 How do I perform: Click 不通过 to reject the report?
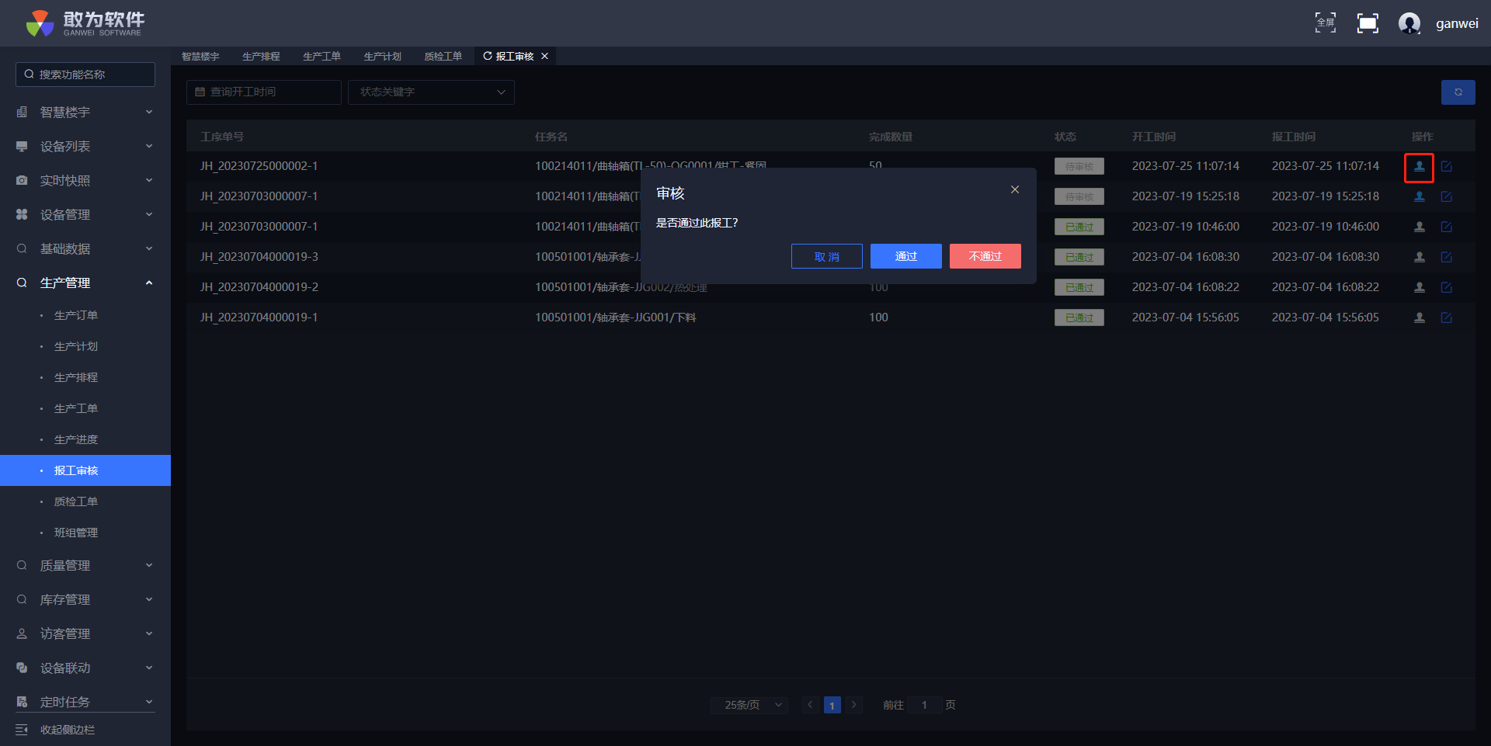point(985,256)
